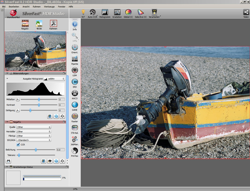The image size is (250, 191).
Task: Toggle the CCR checkbox
Action: [x=18, y=145]
